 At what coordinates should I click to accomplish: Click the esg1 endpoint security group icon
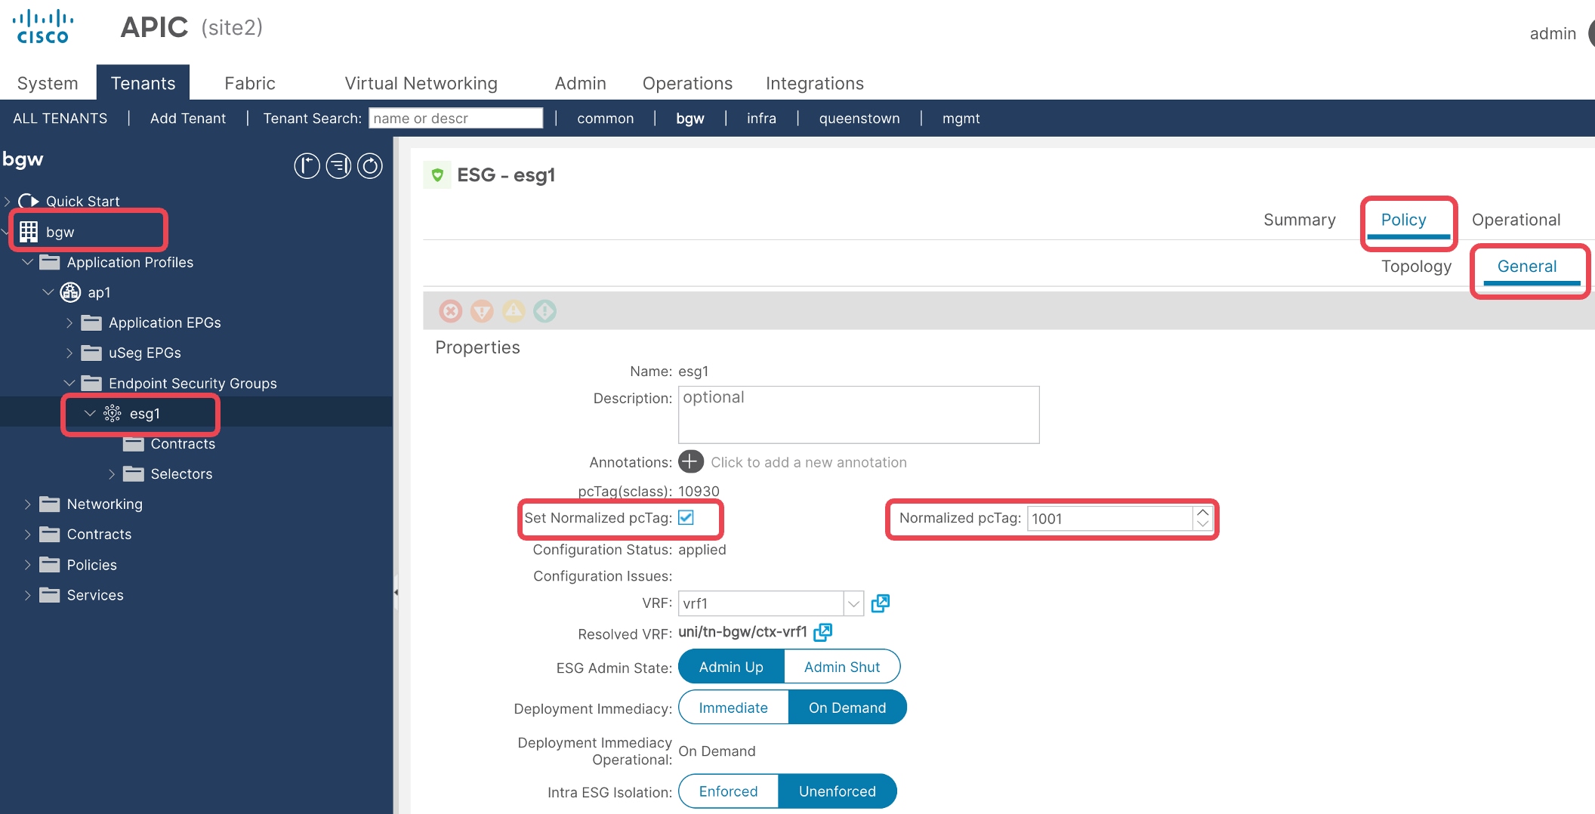point(112,413)
